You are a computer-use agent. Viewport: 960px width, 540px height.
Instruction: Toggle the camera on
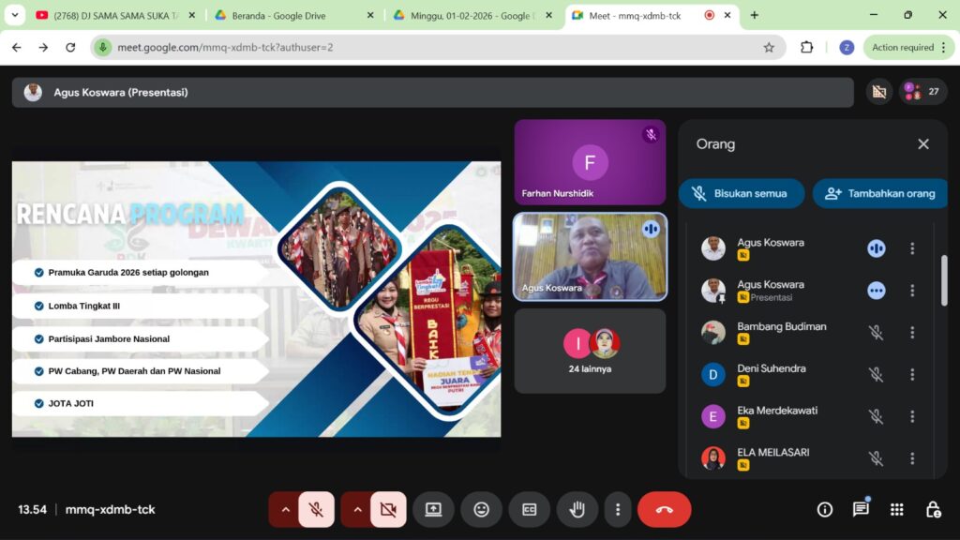[388, 509]
